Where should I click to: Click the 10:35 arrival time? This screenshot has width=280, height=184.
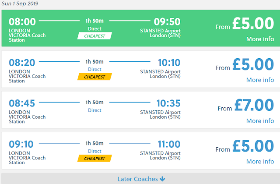pyautogui.click(x=168, y=103)
